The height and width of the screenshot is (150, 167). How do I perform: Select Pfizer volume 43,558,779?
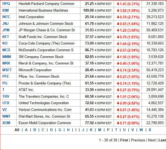[x=155, y=77]
